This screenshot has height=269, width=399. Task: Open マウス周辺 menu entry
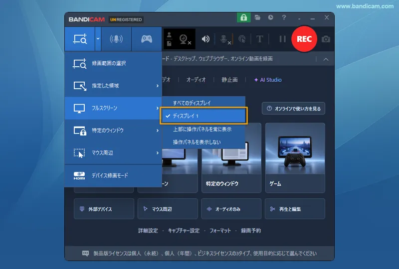pos(113,153)
